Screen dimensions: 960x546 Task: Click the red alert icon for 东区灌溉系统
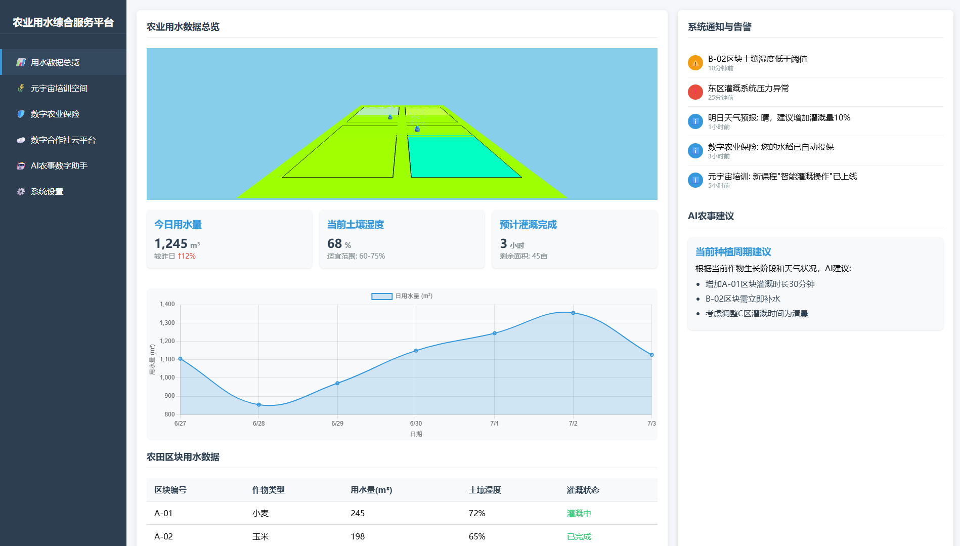point(695,92)
